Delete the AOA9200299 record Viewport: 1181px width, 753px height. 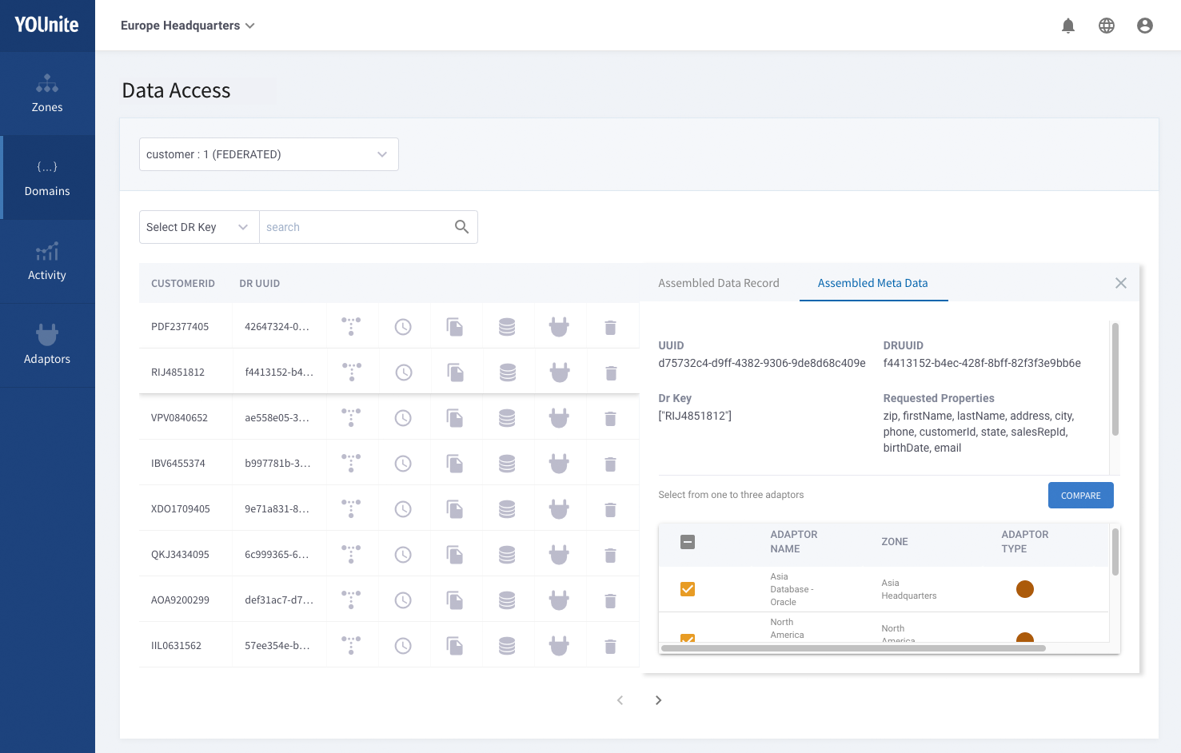tap(611, 600)
